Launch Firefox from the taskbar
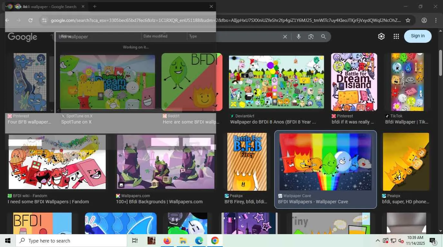The image size is (443, 247). pos(167,241)
